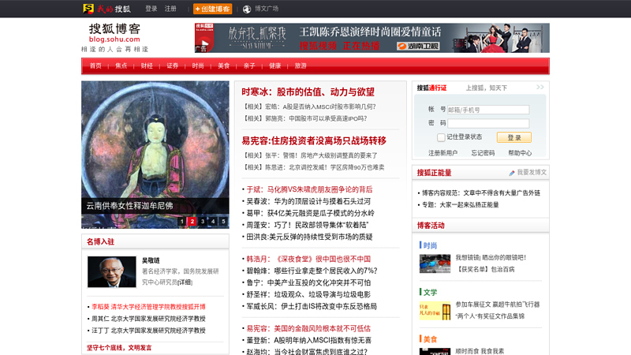The height and width of the screenshot is (355, 631).
Task: Switch slideshow to slide 4
Action: (x=213, y=221)
